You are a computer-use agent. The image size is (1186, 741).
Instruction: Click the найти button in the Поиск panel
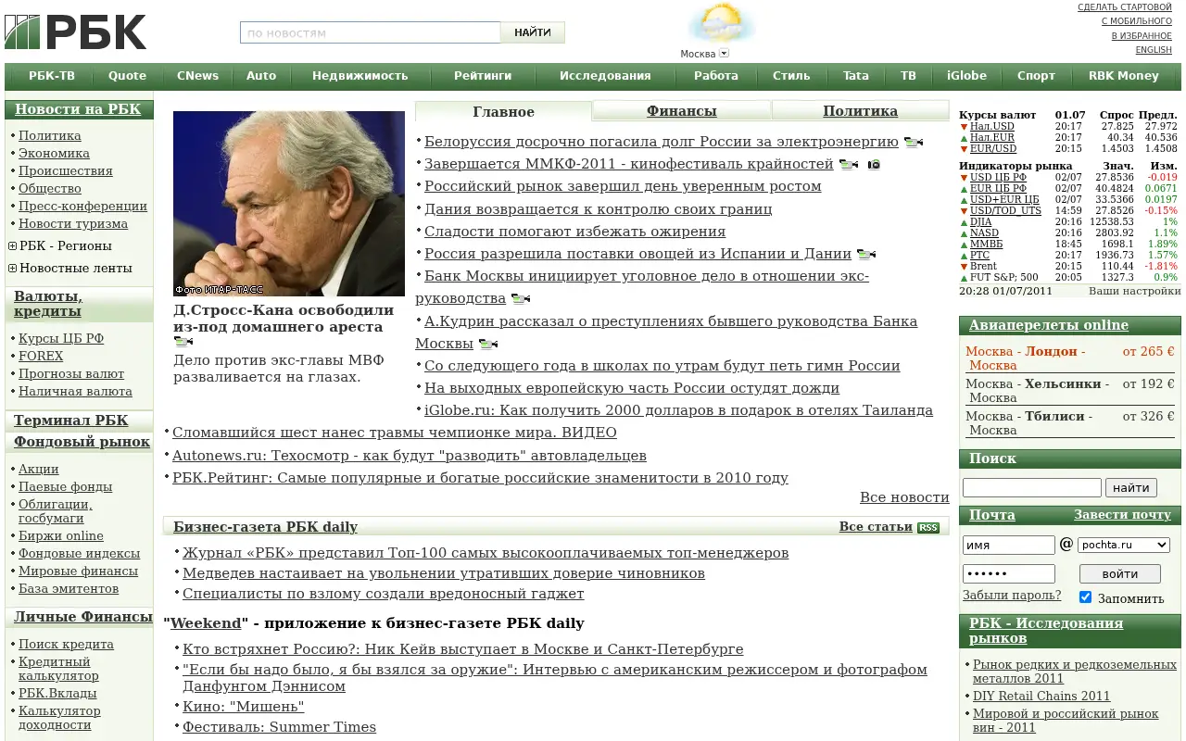(x=1131, y=488)
